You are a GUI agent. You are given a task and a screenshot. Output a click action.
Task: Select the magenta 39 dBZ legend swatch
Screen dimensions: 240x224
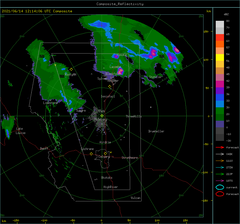(x=220, y=84)
